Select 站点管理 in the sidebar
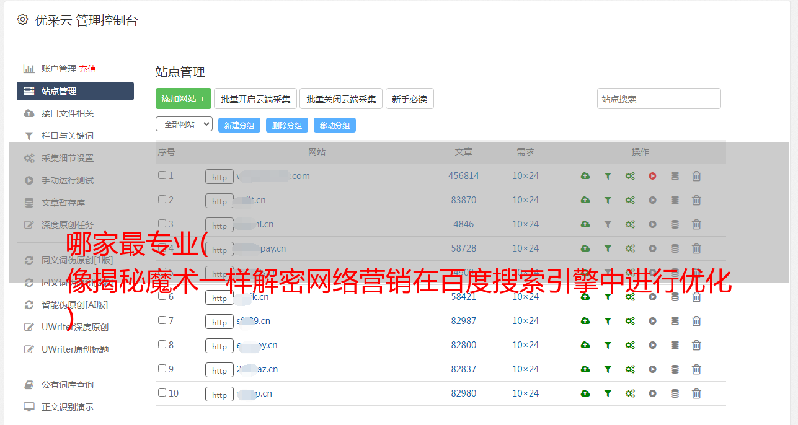 (x=75, y=91)
